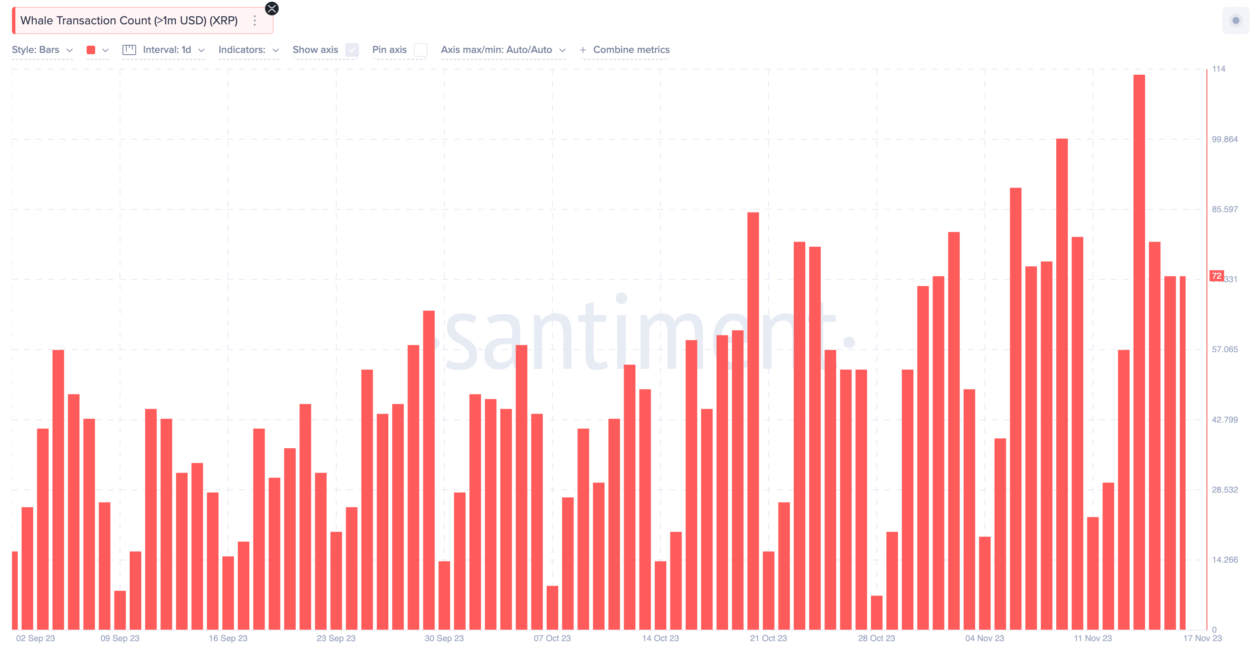
Task: Click the 85.597 axis label
Action: [1225, 209]
